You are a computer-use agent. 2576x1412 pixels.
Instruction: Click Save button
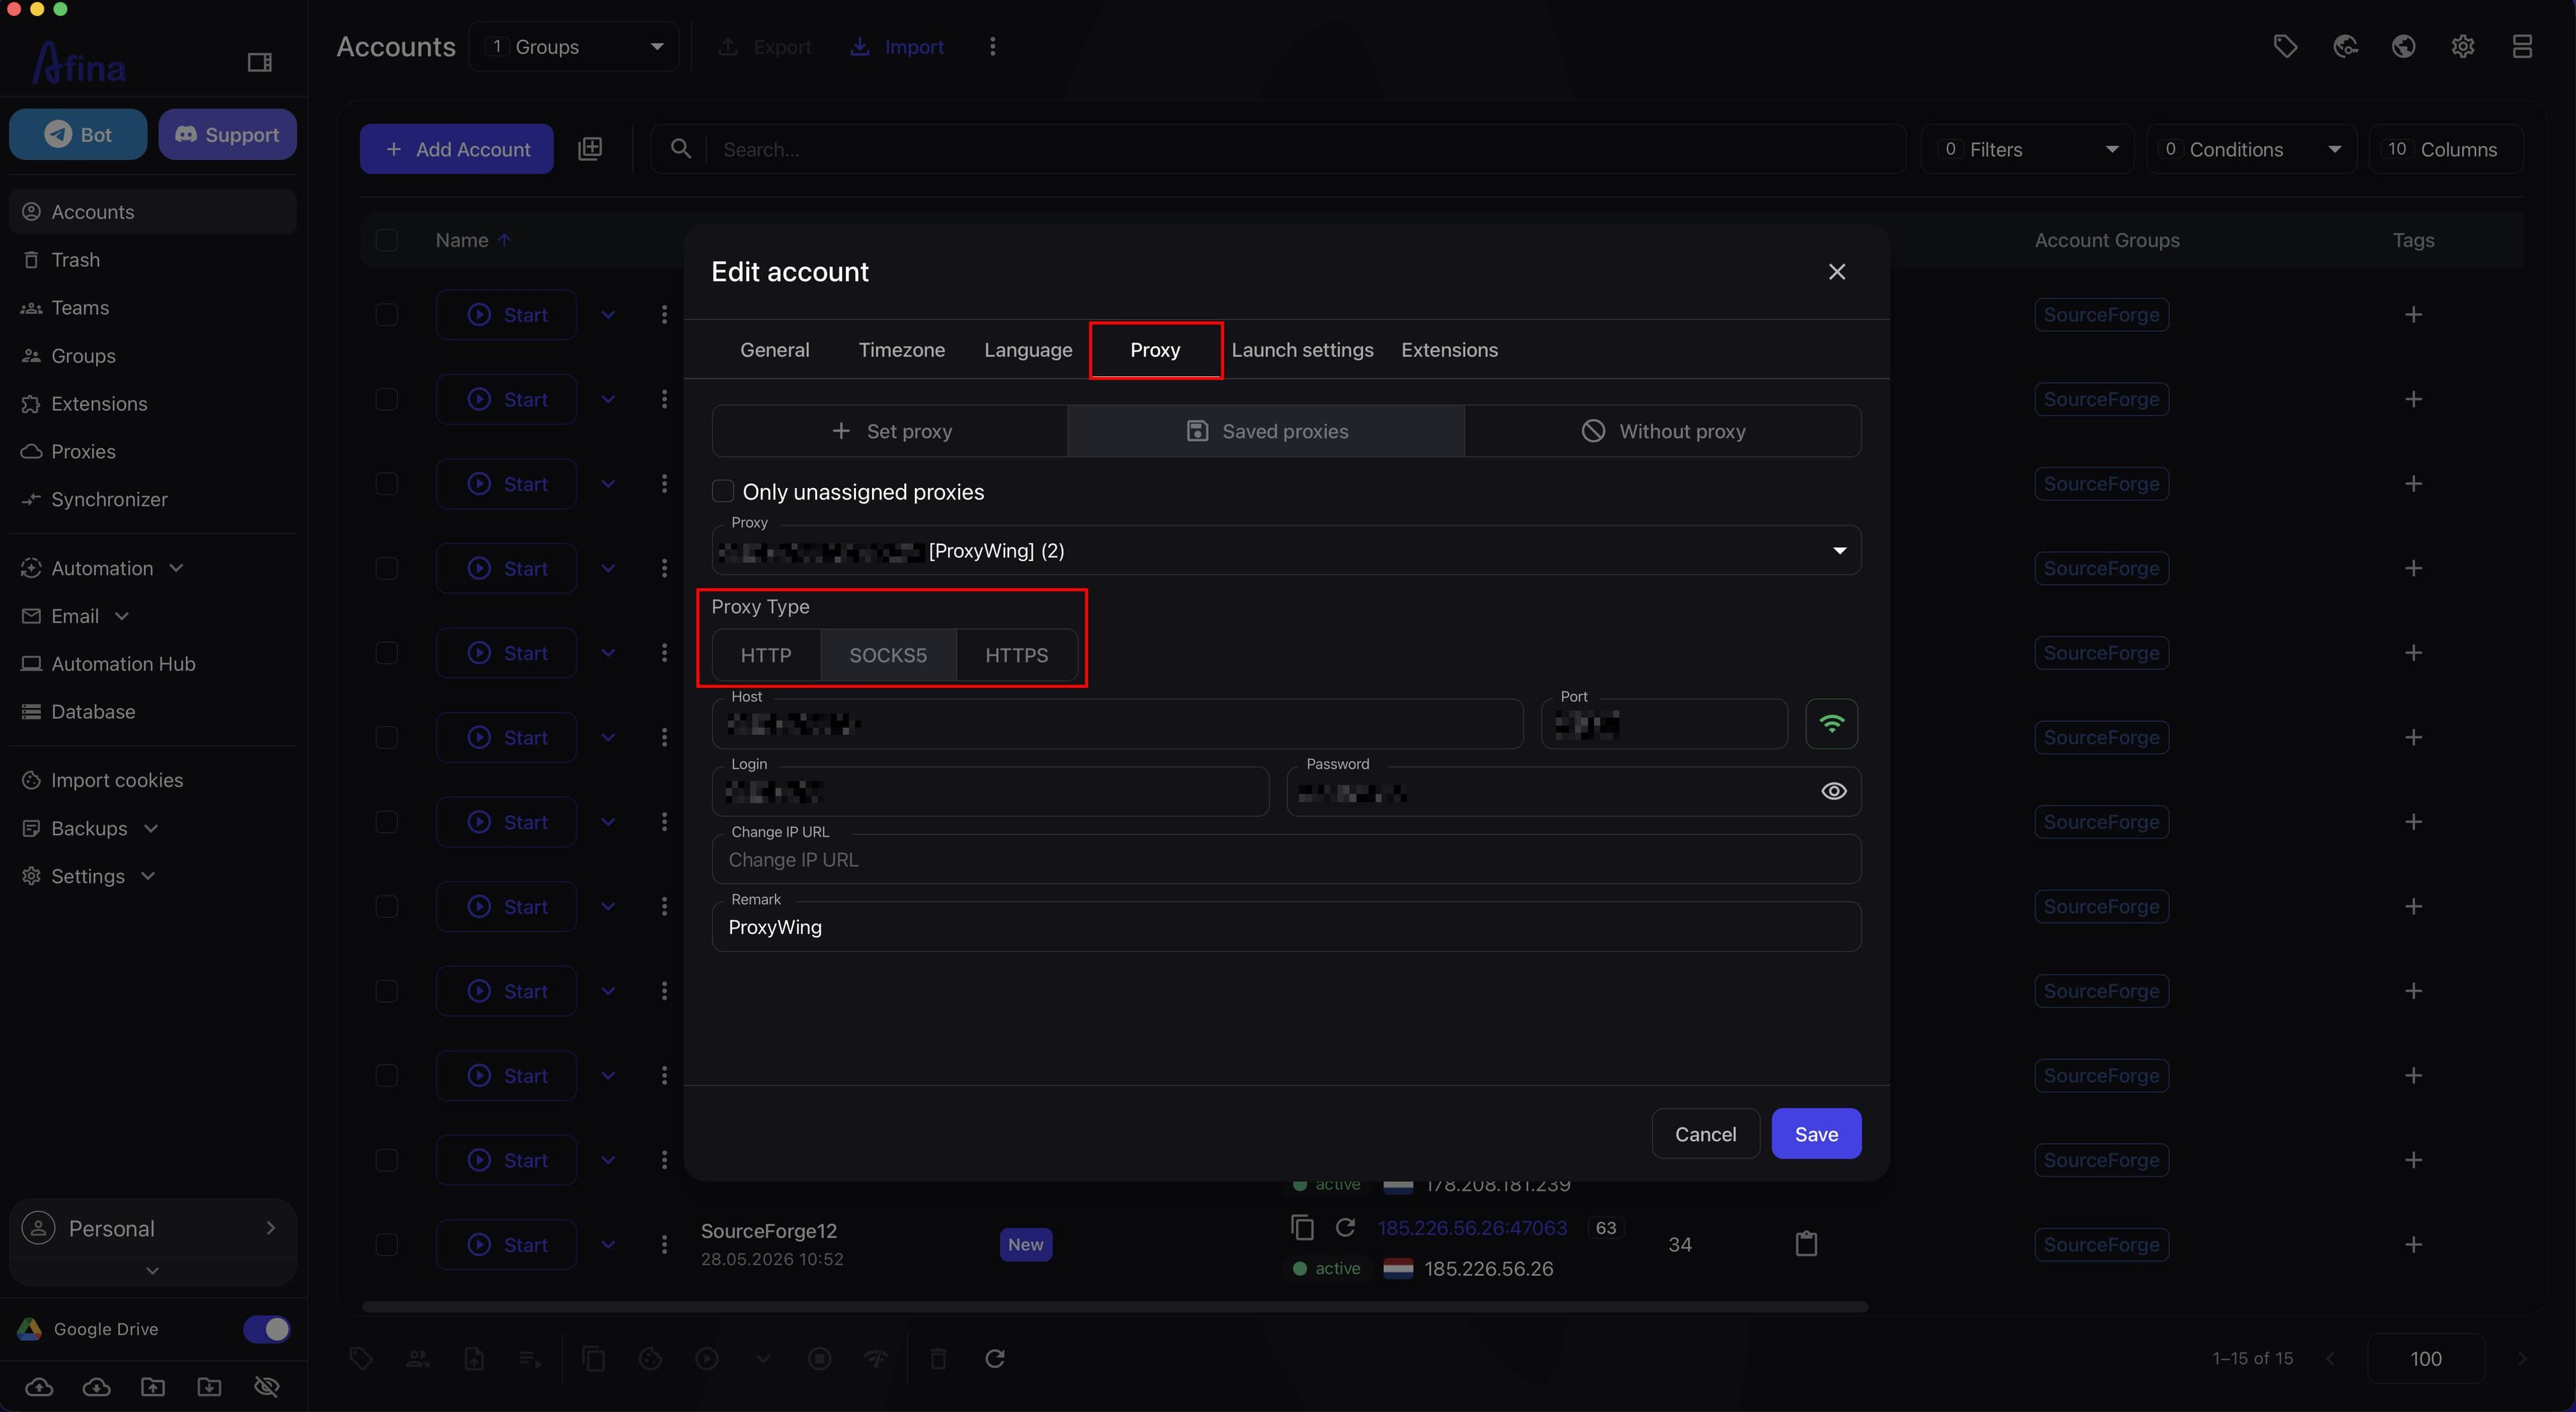(1816, 1133)
